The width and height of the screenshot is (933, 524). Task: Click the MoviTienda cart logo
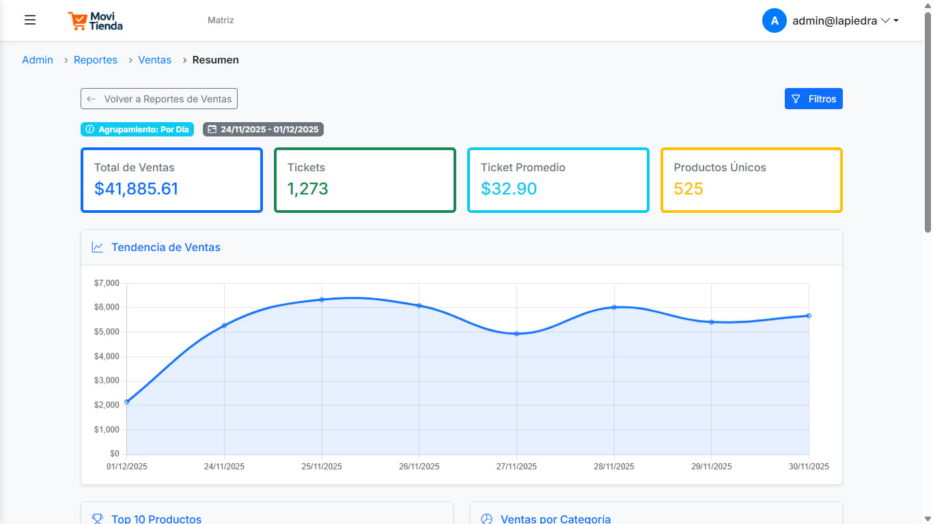click(78, 21)
